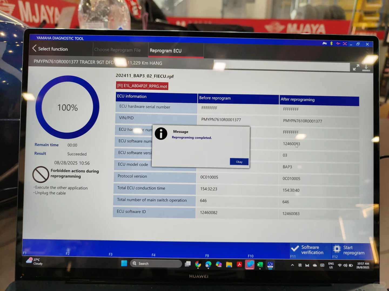Click the ECU information column header
Screen dimensions: 389x291
click(157, 98)
